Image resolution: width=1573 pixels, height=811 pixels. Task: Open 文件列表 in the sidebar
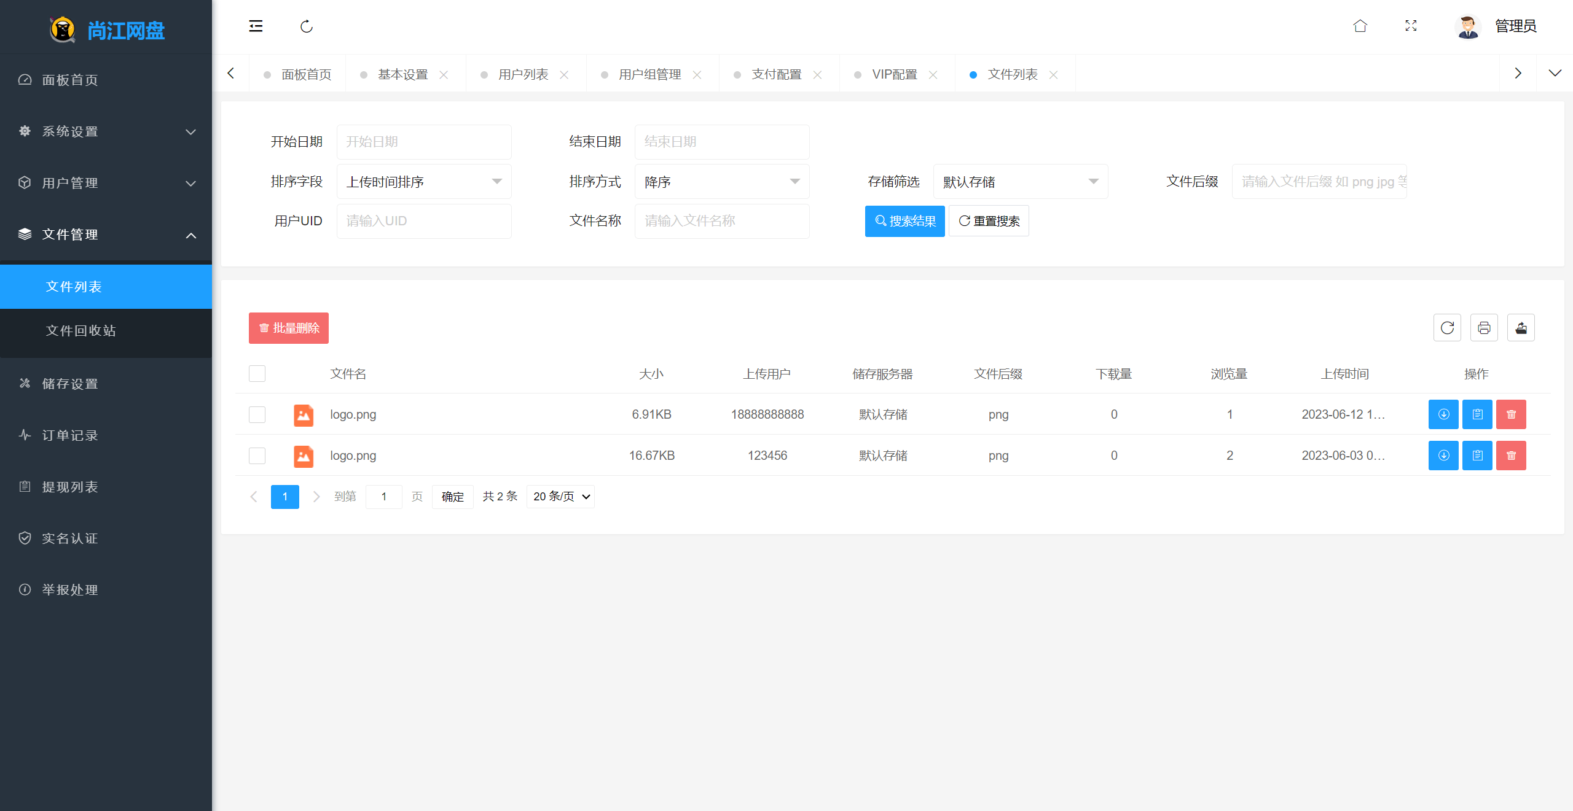(x=106, y=287)
